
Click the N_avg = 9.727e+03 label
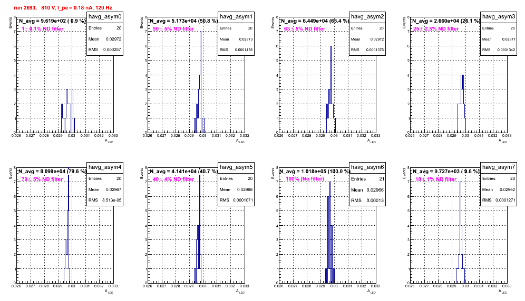click(445, 171)
